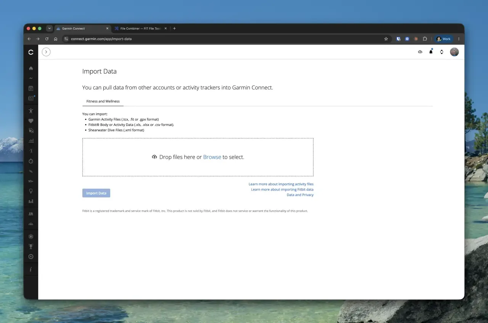Click the Garmin Connect logo in sidebar
The image size is (488, 323).
point(31,52)
